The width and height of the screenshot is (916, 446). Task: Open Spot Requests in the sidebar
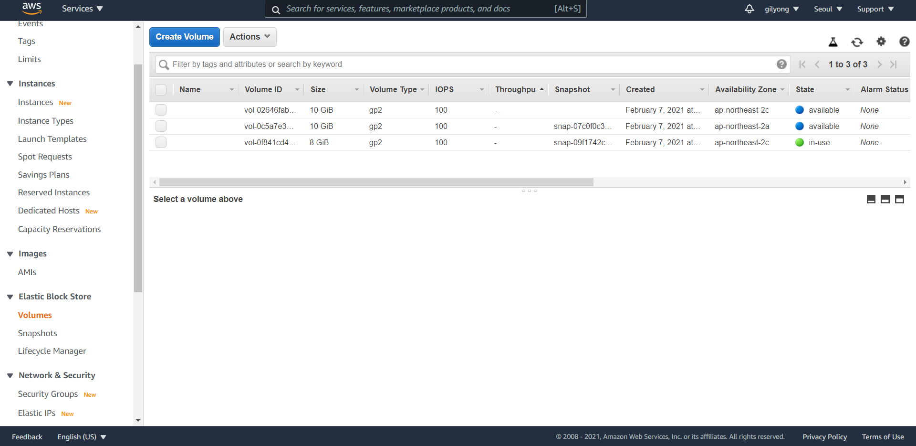(x=45, y=157)
